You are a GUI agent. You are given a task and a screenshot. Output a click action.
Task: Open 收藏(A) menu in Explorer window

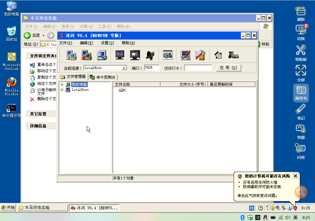[86, 27]
